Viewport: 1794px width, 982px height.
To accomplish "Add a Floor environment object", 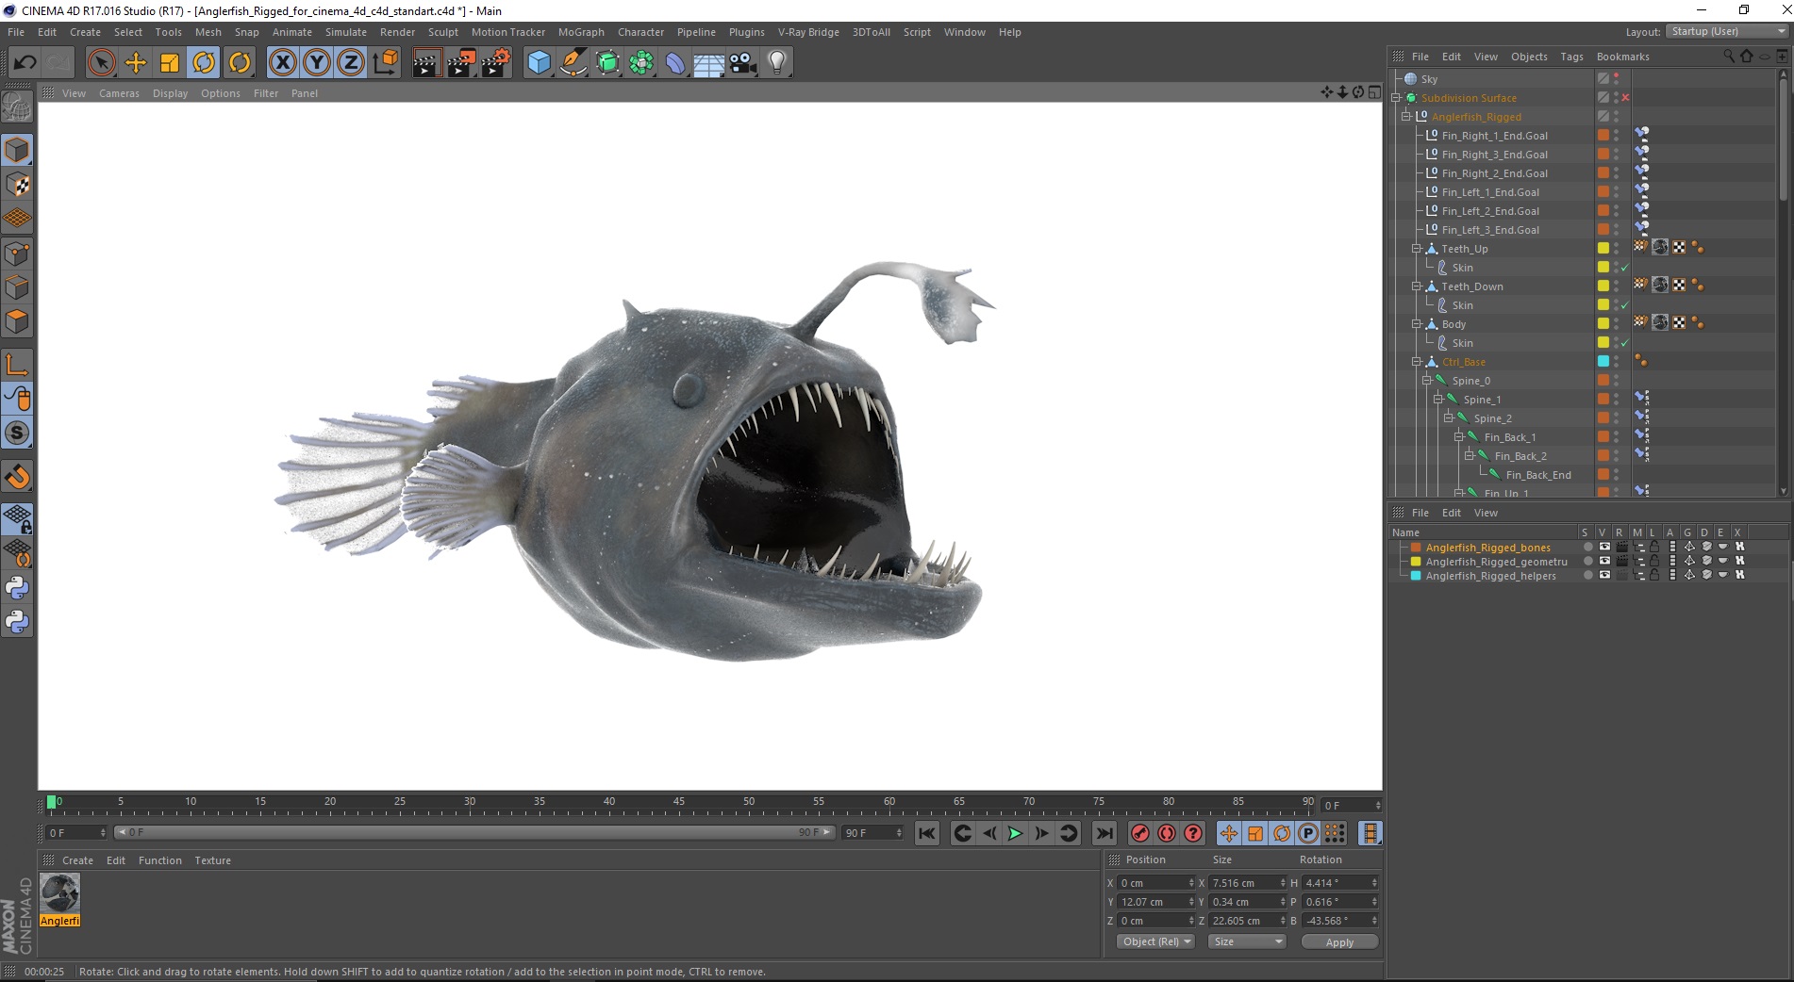I will [708, 63].
